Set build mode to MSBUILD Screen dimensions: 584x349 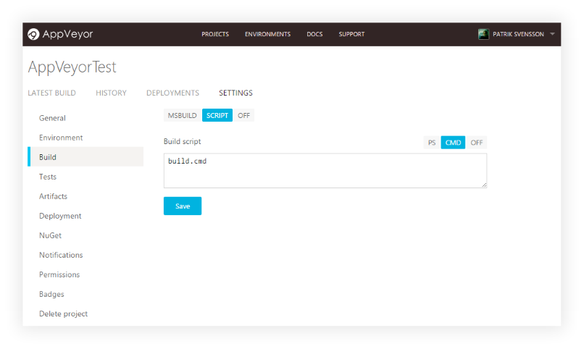183,115
